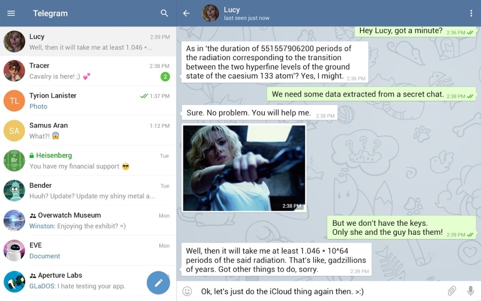Click the Lucy row 2:39 PM timestamp
481x301 pixels.
click(160, 37)
